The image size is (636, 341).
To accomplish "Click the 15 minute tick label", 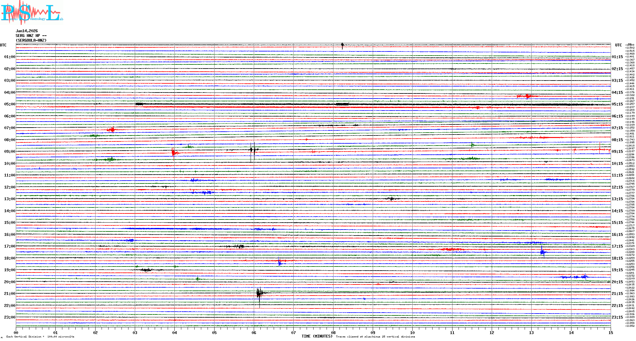I will click(611, 332).
